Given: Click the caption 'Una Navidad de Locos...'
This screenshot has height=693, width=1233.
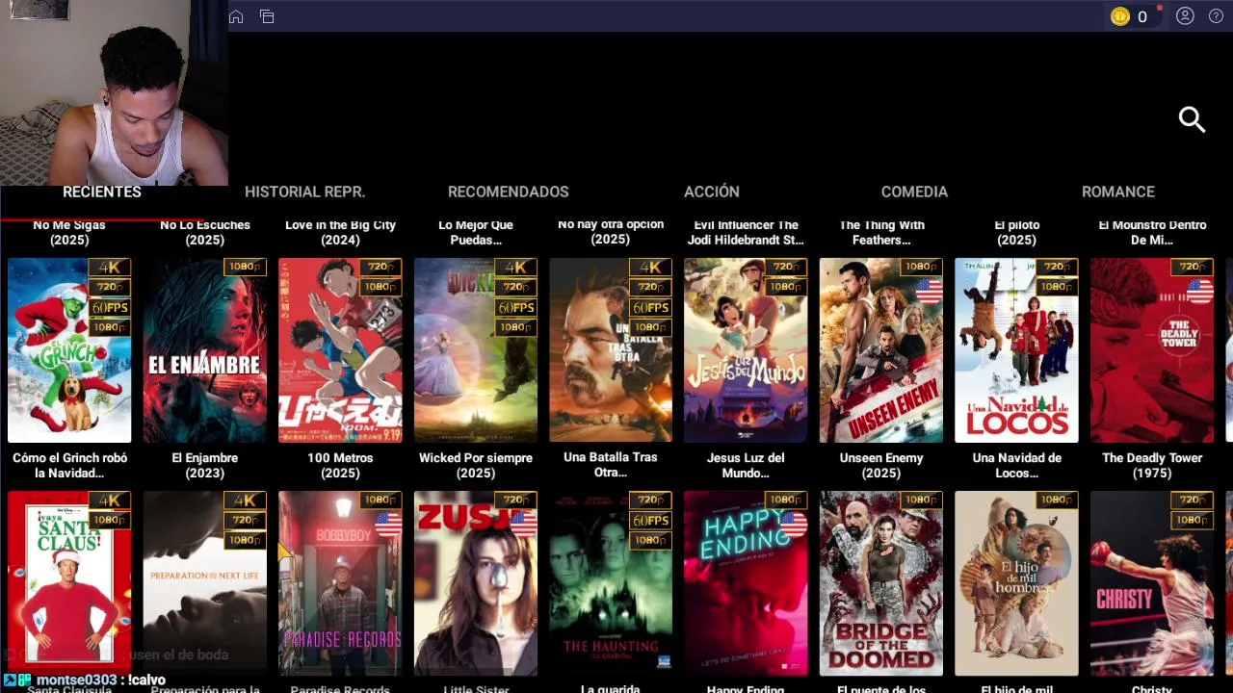Looking at the screenshot, I should tap(1016, 465).
